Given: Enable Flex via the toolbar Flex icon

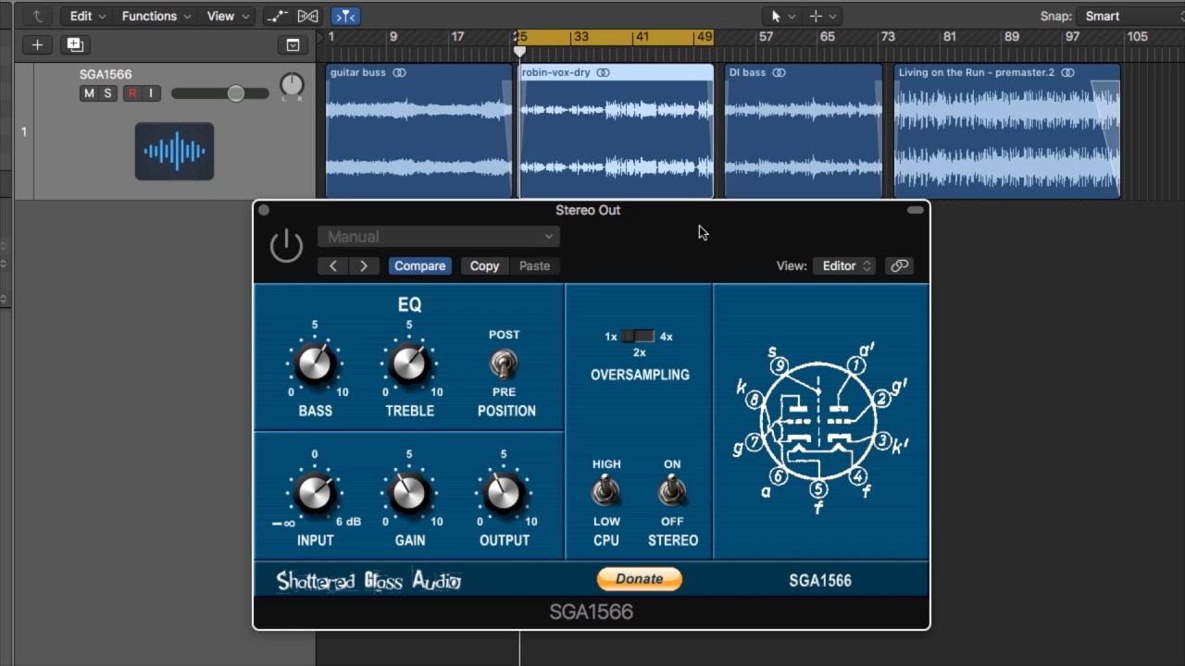Looking at the screenshot, I should tap(308, 16).
